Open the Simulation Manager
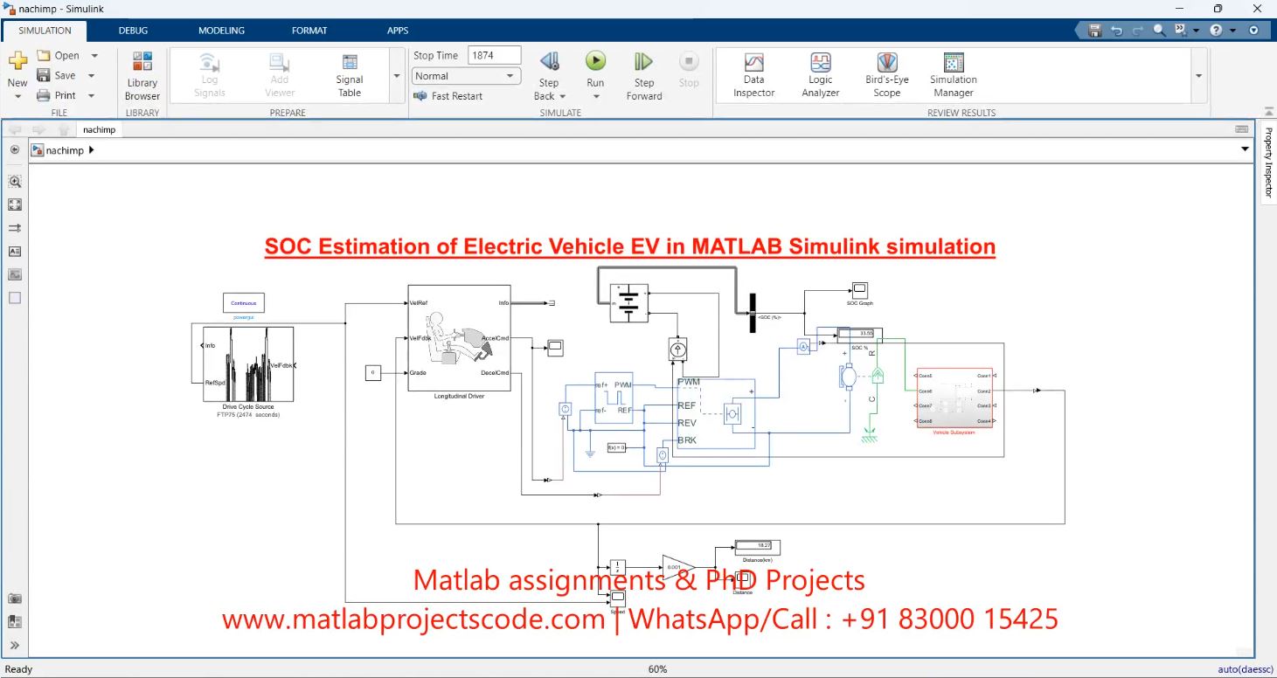1277x678 pixels. [x=953, y=74]
